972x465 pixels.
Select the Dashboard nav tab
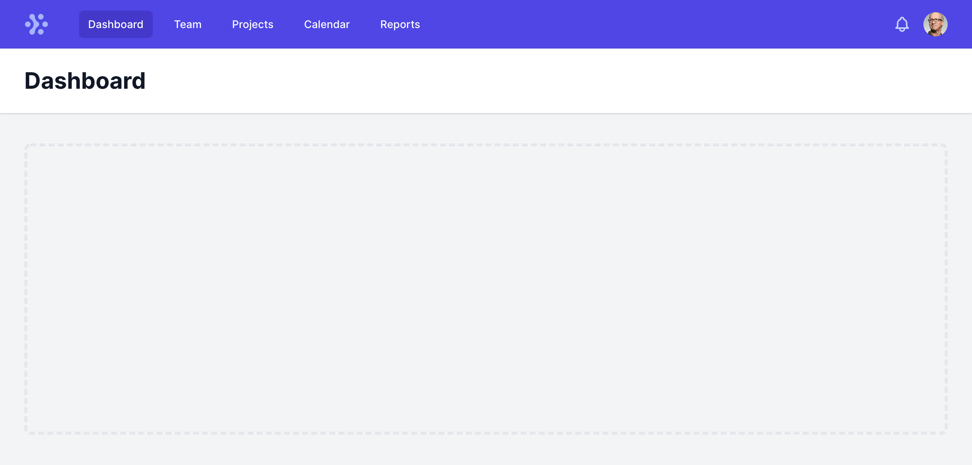click(x=115, y=24)
